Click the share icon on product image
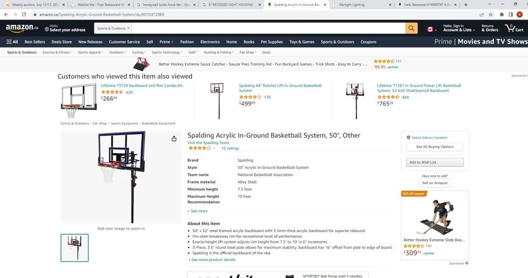The image size is (528, 278). [174, 139]
